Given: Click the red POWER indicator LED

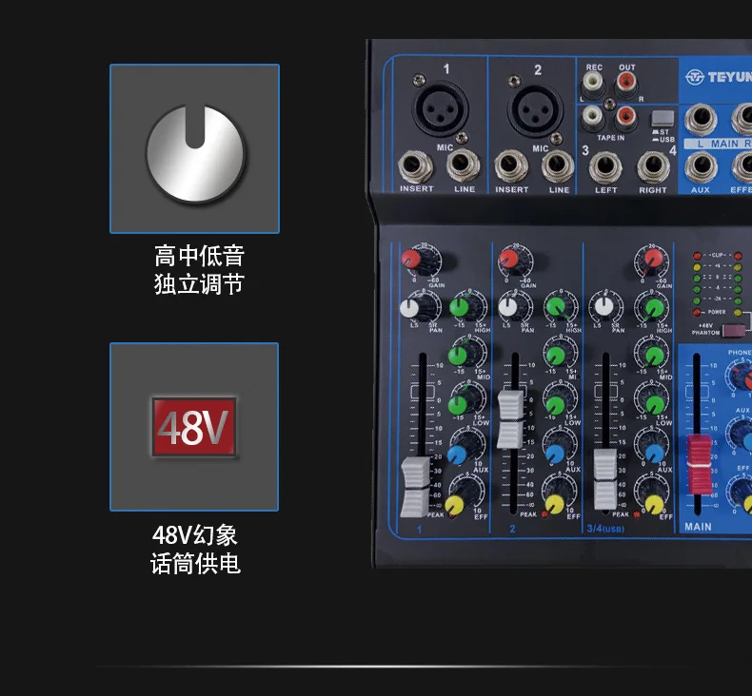Looking at the screenshot, I should tap(697, 312).
